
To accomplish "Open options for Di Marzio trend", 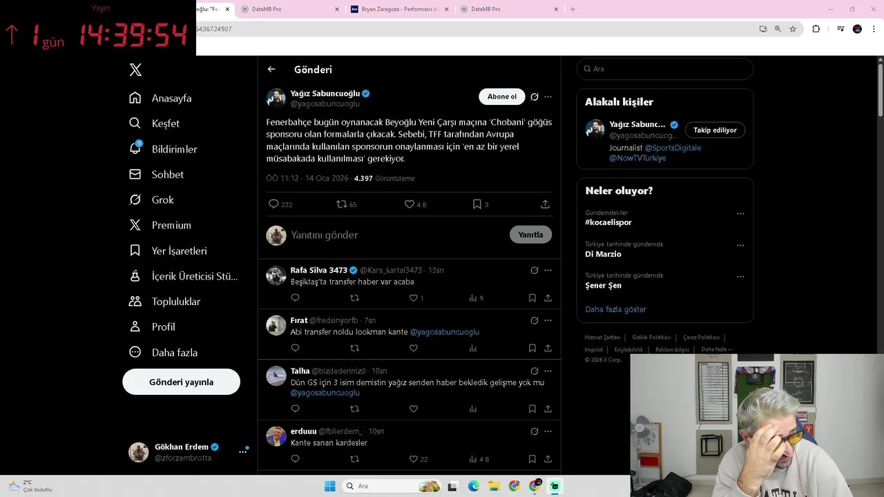I will [x=740, y=245].
